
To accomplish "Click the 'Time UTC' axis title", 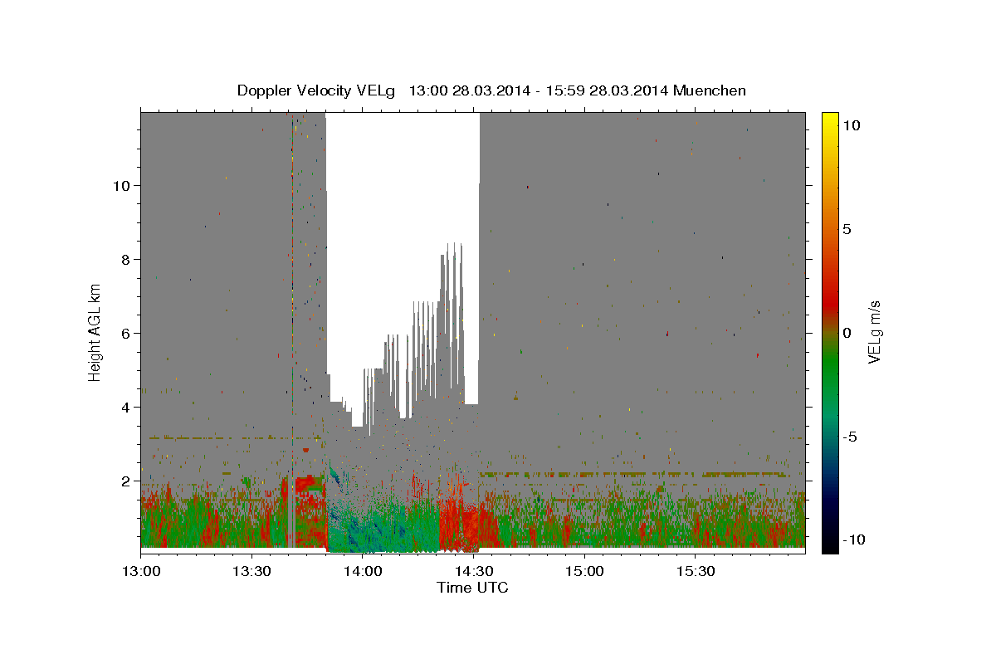I will (472, 588).
